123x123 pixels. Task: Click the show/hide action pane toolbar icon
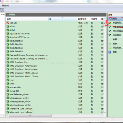tap(2, 10)
